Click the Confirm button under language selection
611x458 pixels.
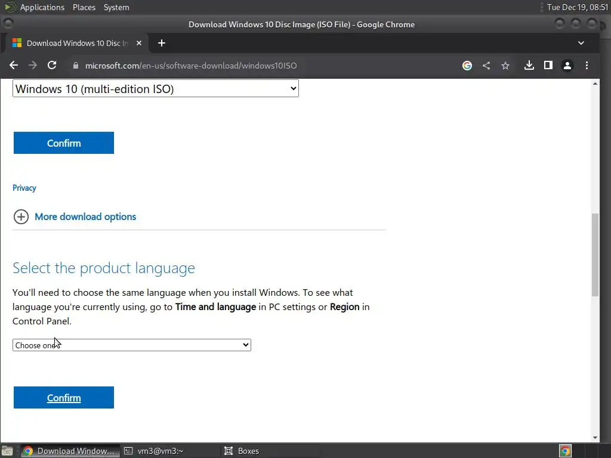tap(64, 398)
